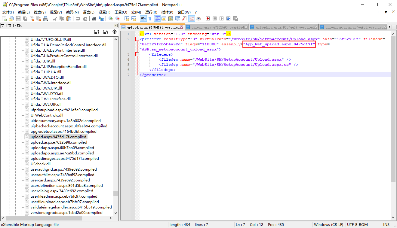Toggle INS insert mode in status bar
Image resolution: width=397 pixels, height=228 pixels.
tap(386, 225)
